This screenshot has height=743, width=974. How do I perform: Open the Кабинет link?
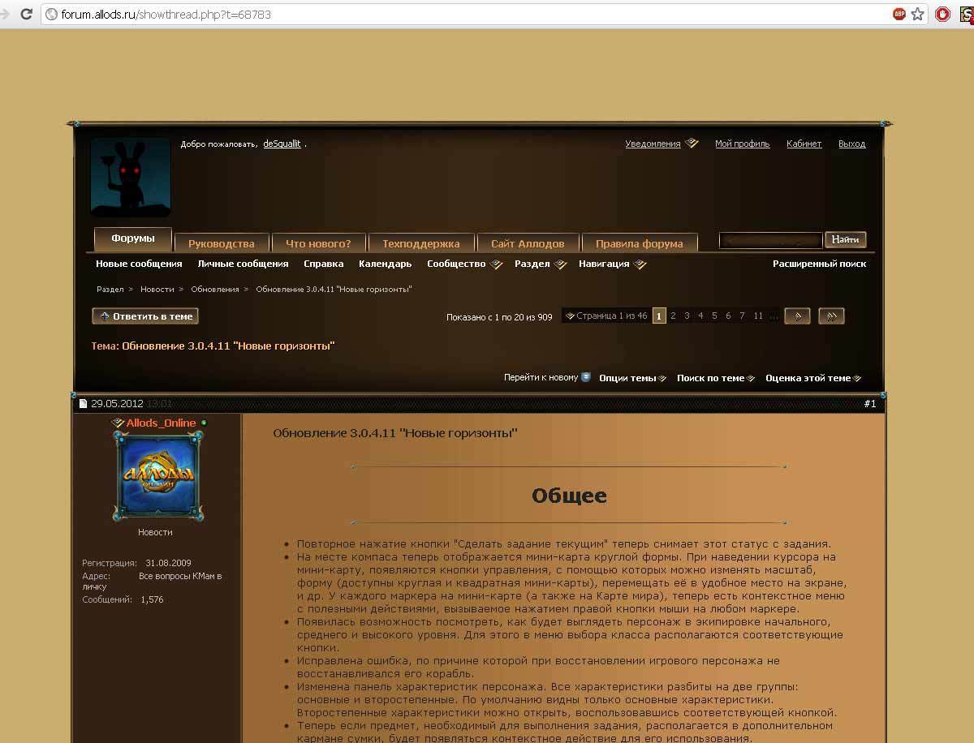click(x=804, y=144)
